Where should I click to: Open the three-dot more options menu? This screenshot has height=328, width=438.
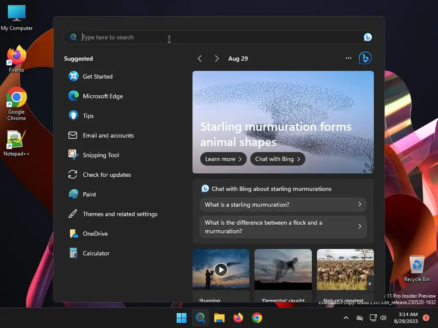click(348, 58)
